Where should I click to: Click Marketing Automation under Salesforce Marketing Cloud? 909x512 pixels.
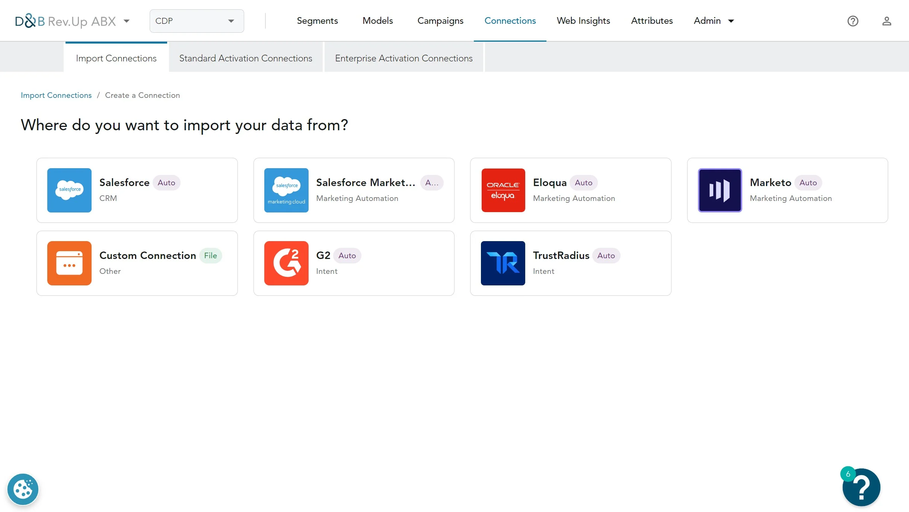(x=357, y=198)
